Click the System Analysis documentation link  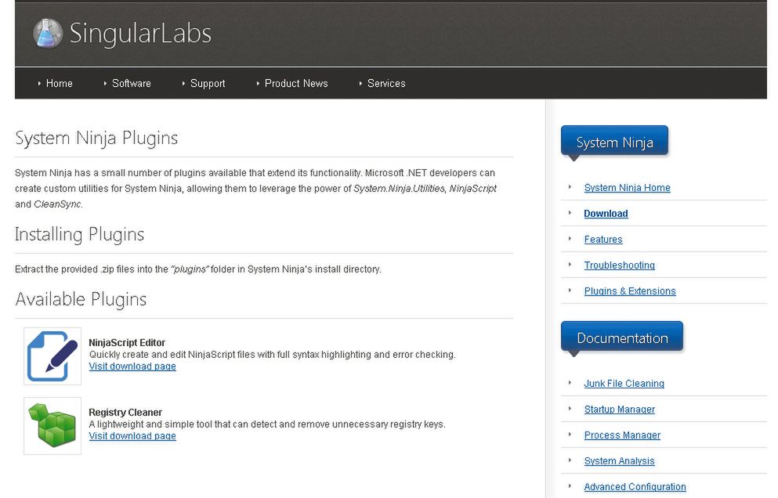tap(619, 461)
